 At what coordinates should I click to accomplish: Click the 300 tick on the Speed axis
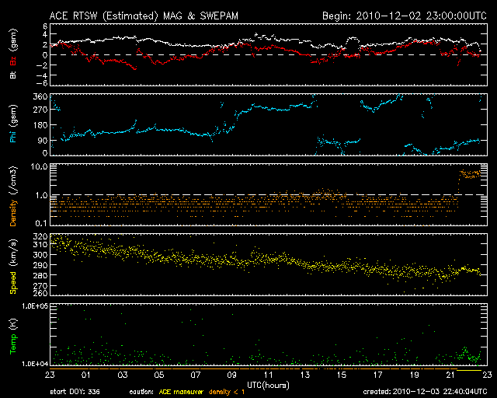click(x=40, y=254)
